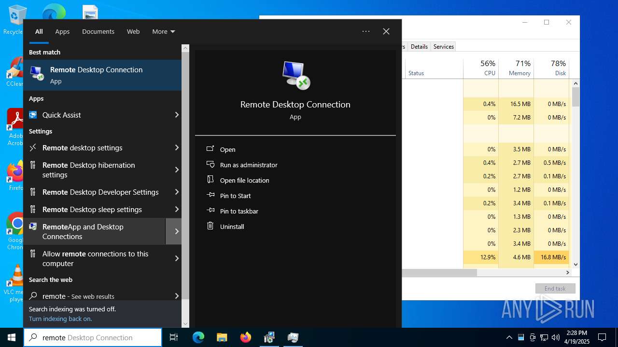Switch to the Apps search filter
The height and width of the screenshot is (347, 618).
coord(62,31)
